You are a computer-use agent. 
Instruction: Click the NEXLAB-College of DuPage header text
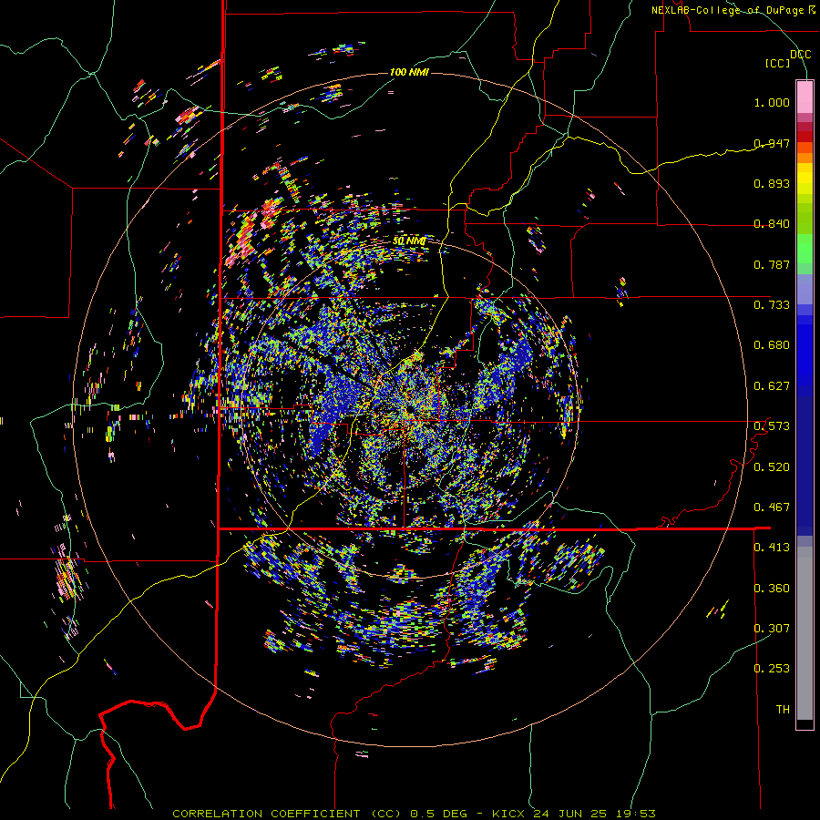point(729,10)
